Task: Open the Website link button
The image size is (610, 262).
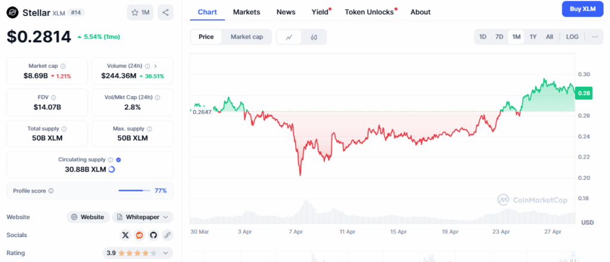Action: tap(89, 217)
